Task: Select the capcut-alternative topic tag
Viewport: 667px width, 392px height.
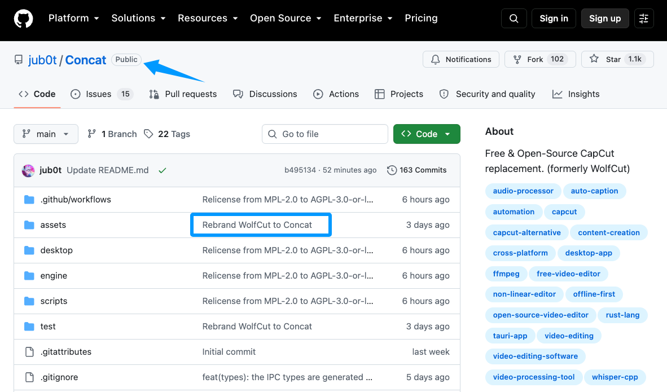Action: click(526, 232)
